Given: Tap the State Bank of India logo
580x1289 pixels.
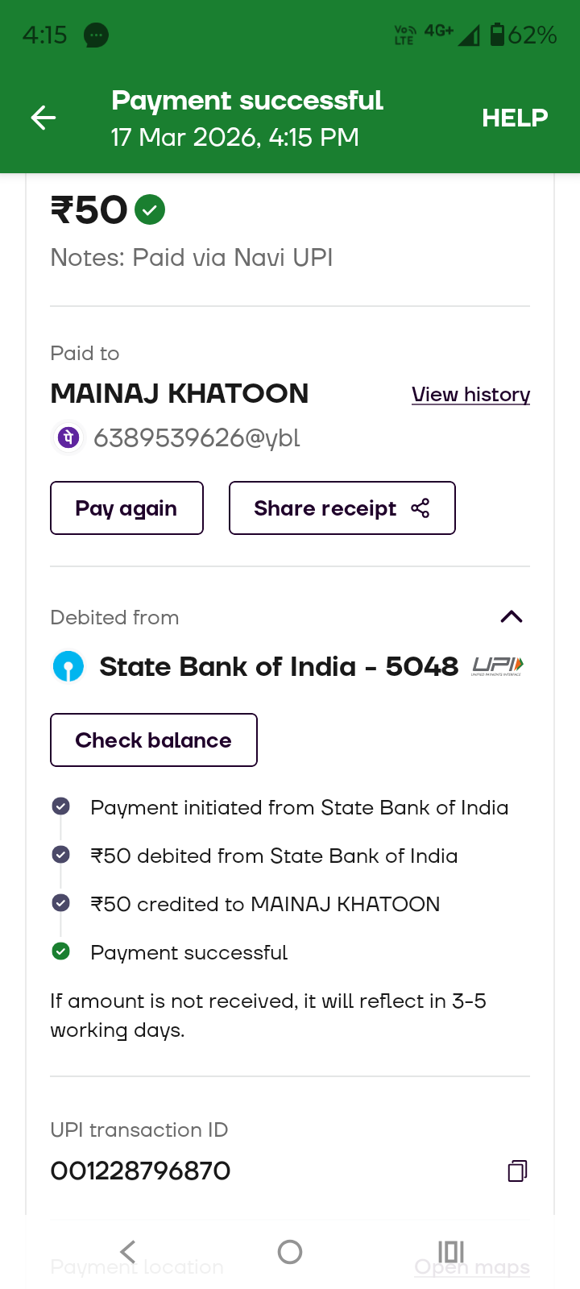Looking at the screenshot, I should (68, 667).
